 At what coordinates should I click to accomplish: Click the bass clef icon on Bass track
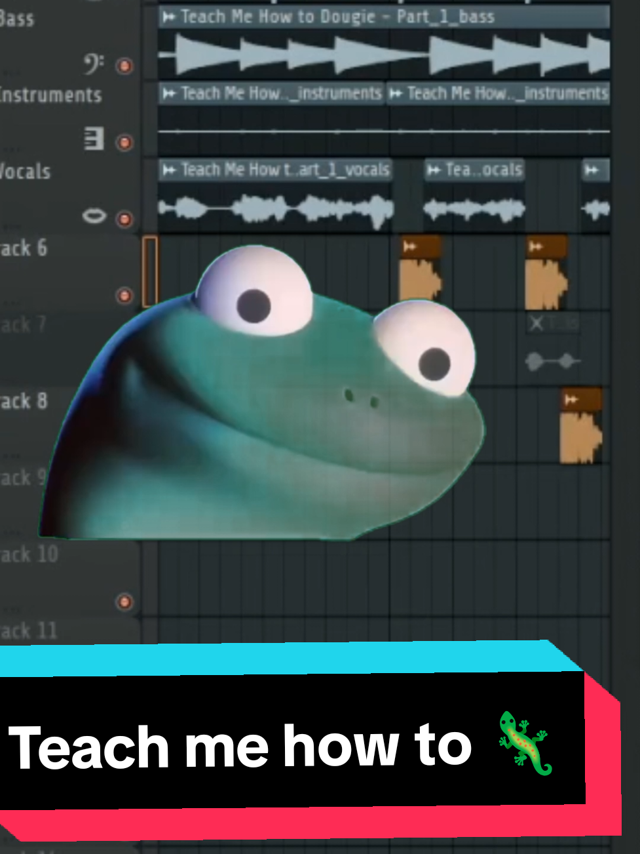point(93,64)
